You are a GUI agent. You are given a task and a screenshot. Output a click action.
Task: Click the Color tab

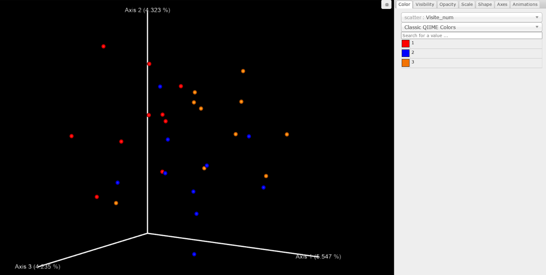404,4
